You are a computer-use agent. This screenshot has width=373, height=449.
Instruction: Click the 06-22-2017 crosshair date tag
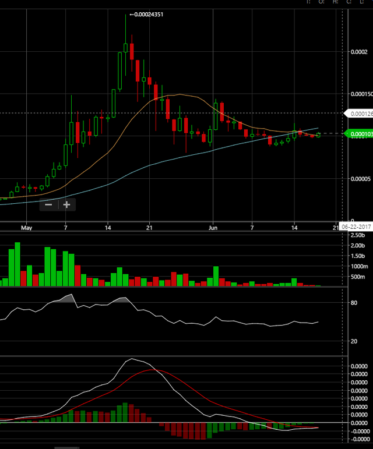point(356,227)
